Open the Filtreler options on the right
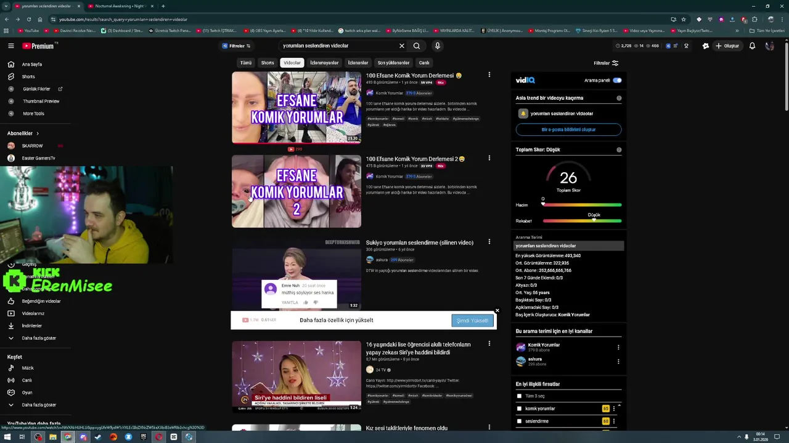This screenshot has height=443, width=789. [606, 63]
